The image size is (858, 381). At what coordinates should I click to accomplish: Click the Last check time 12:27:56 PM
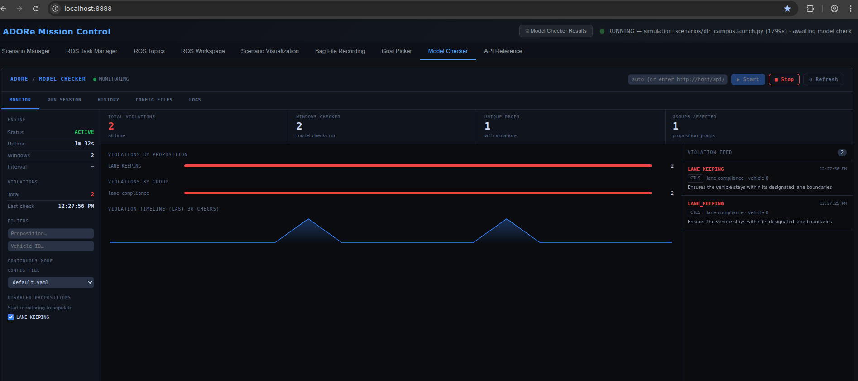[76, 206]
